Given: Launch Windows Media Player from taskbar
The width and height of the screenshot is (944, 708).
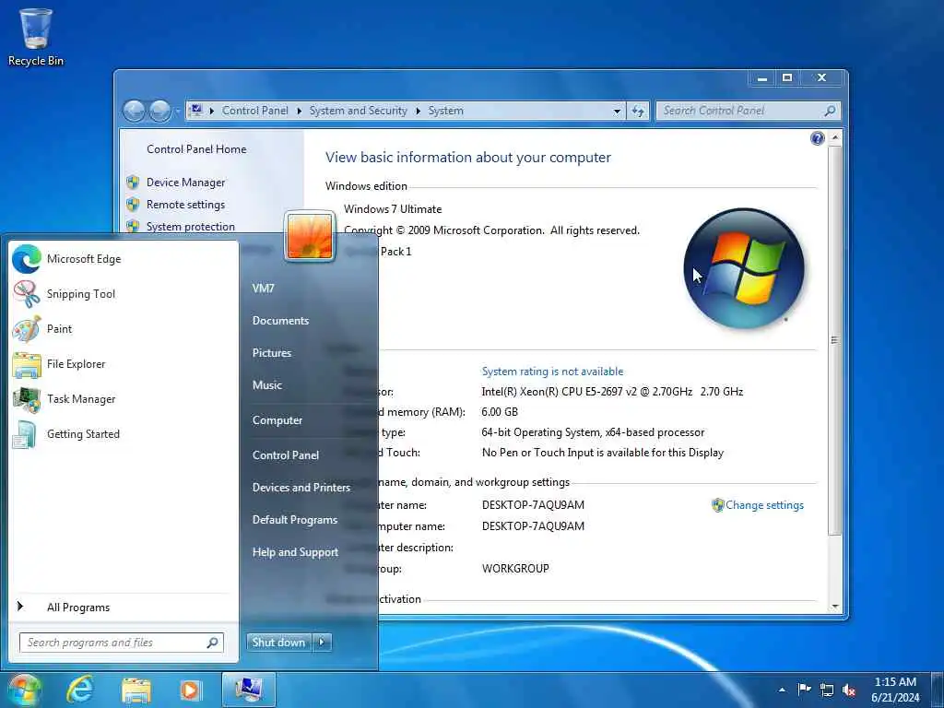Looking at the screenshot, I should (x=190, y=690).
